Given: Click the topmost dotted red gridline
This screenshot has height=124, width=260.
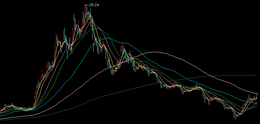Looking at the screenshot, I should coord(130,22).
